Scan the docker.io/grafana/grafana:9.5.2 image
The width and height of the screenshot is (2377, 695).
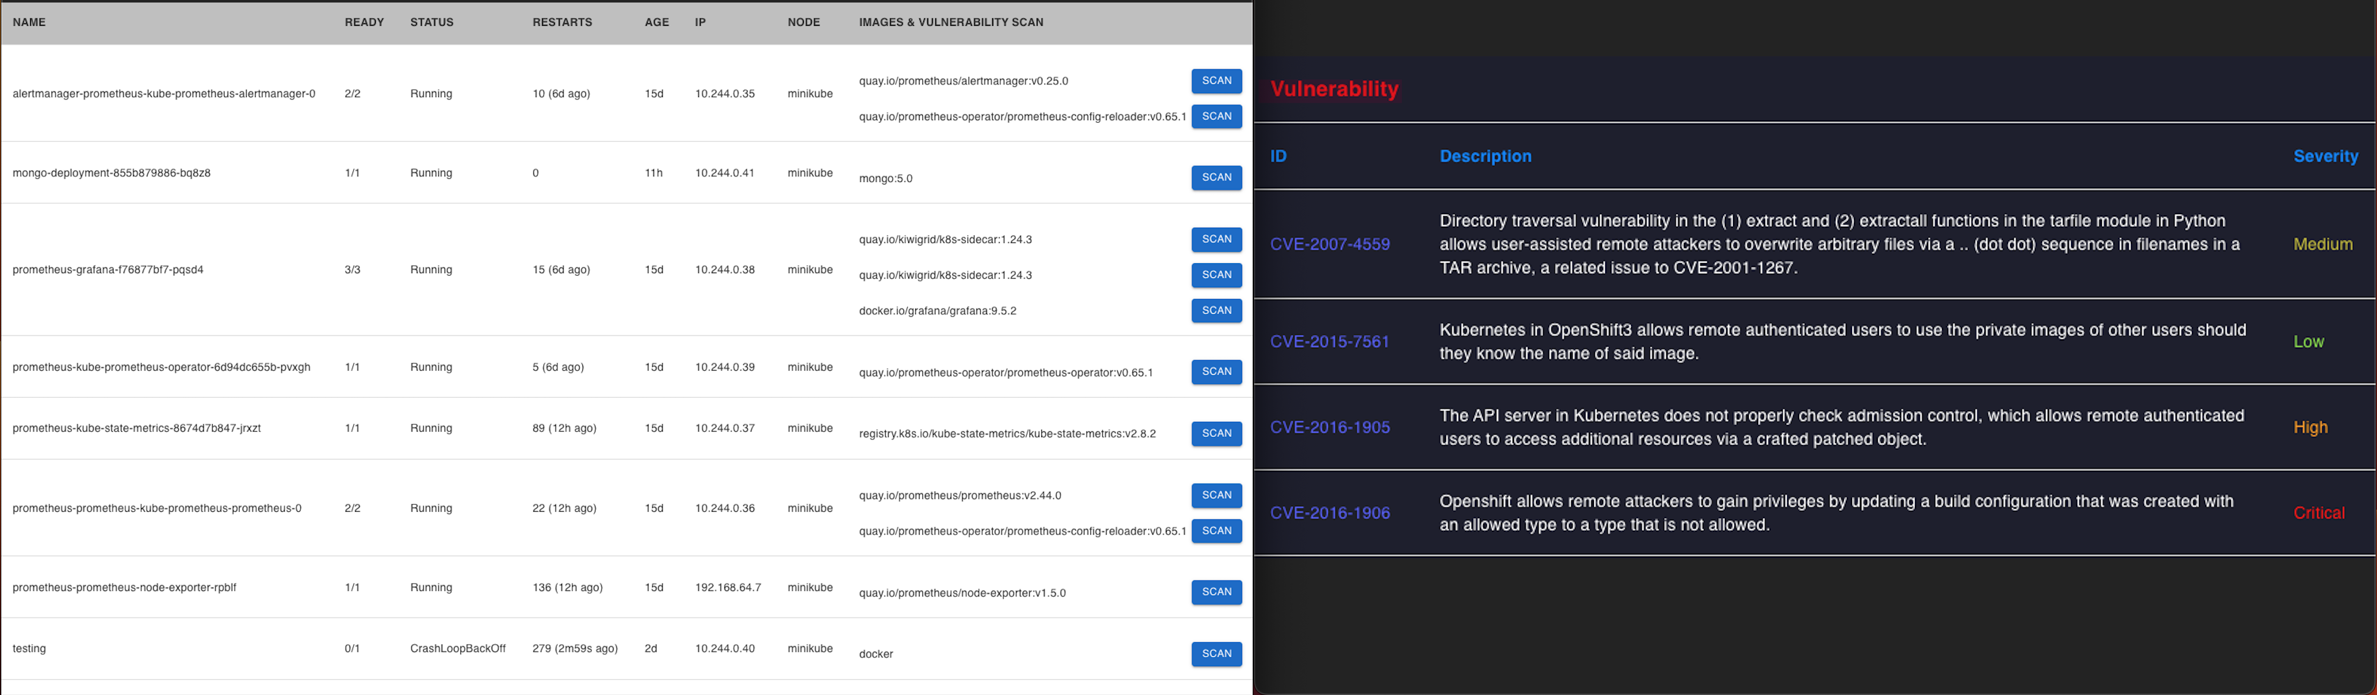click(x=1216, y=310)
